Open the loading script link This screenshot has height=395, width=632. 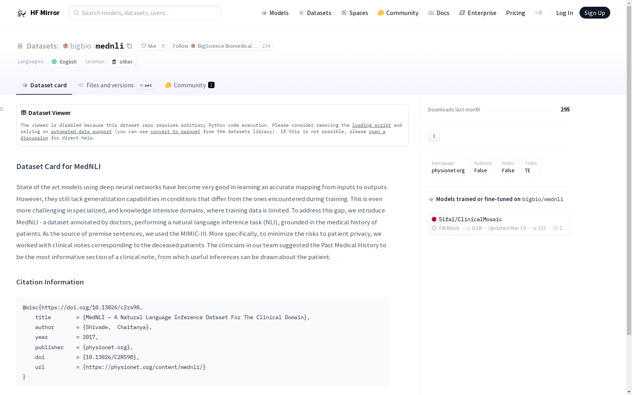click(x=372, y=125)
